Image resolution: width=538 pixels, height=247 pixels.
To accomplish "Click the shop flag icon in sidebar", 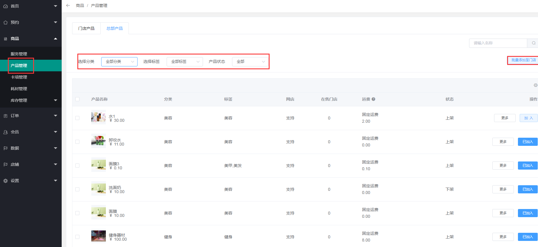I will coord(5,164).
